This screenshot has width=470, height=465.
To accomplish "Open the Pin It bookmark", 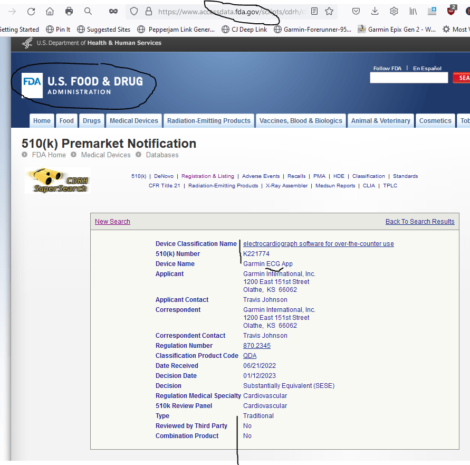I will point(58,30).
